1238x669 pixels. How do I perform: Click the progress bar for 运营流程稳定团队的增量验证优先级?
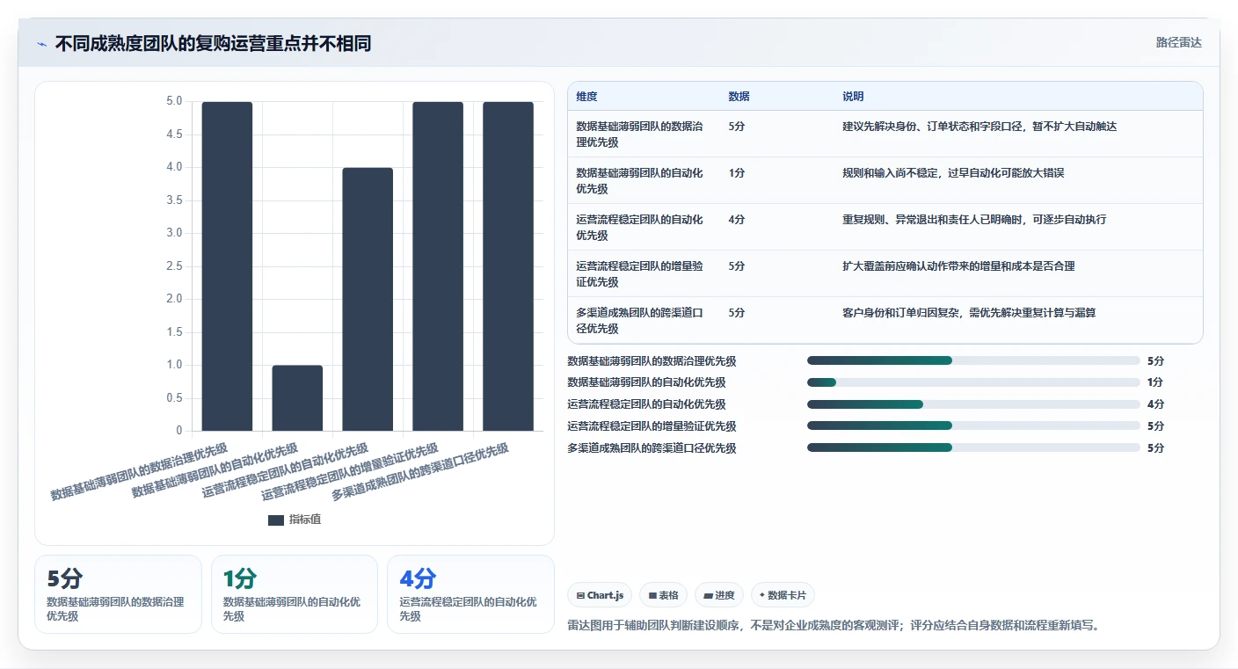point(973,426)
